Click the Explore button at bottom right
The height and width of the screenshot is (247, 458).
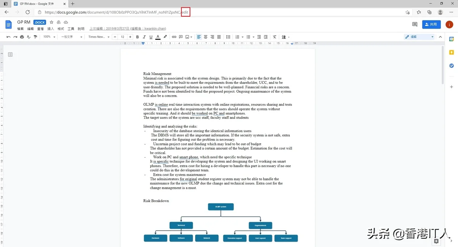[x=436, y=241]
